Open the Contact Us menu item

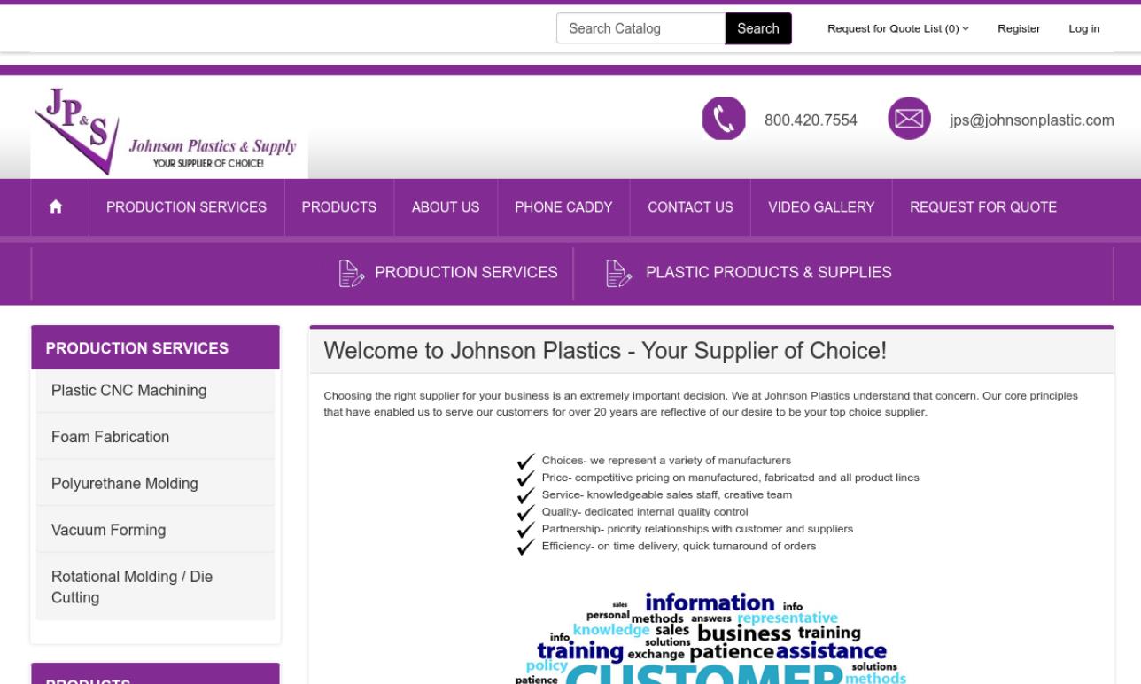[690, 207]
